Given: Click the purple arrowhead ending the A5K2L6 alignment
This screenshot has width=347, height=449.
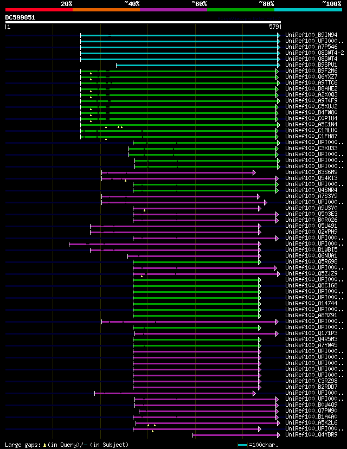Looking at the screenshot, I should 279,423.
